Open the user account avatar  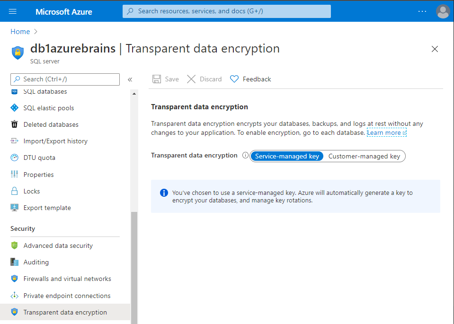point(443,11)
